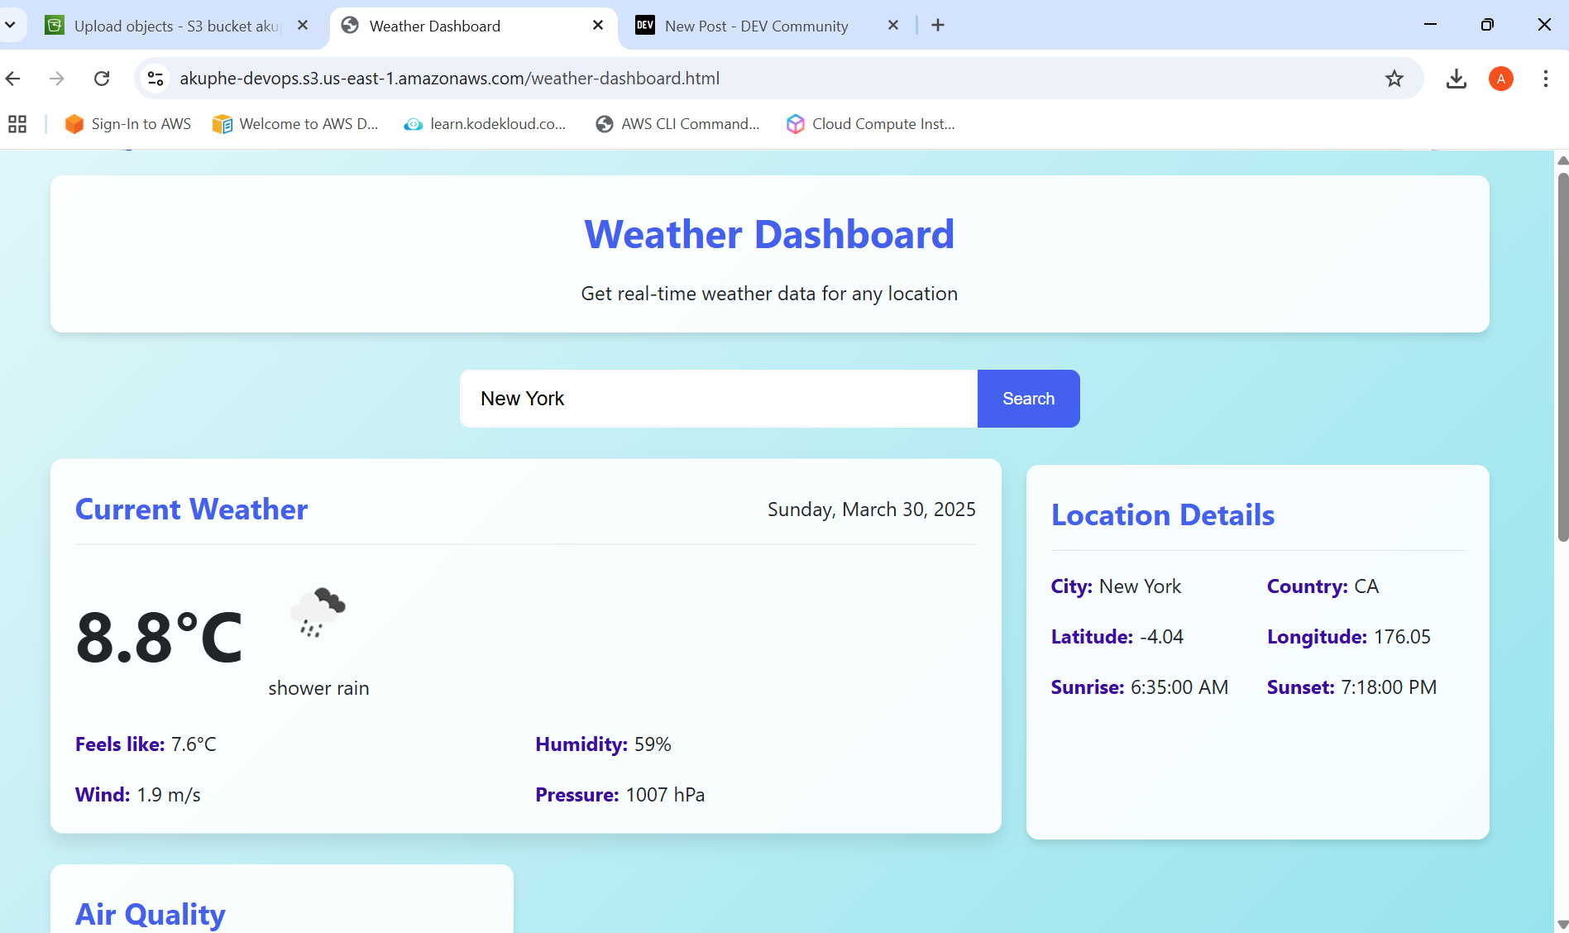Open the apps grid in bookmarks bar
1569x933 pixels.
(x=17, y=124)
